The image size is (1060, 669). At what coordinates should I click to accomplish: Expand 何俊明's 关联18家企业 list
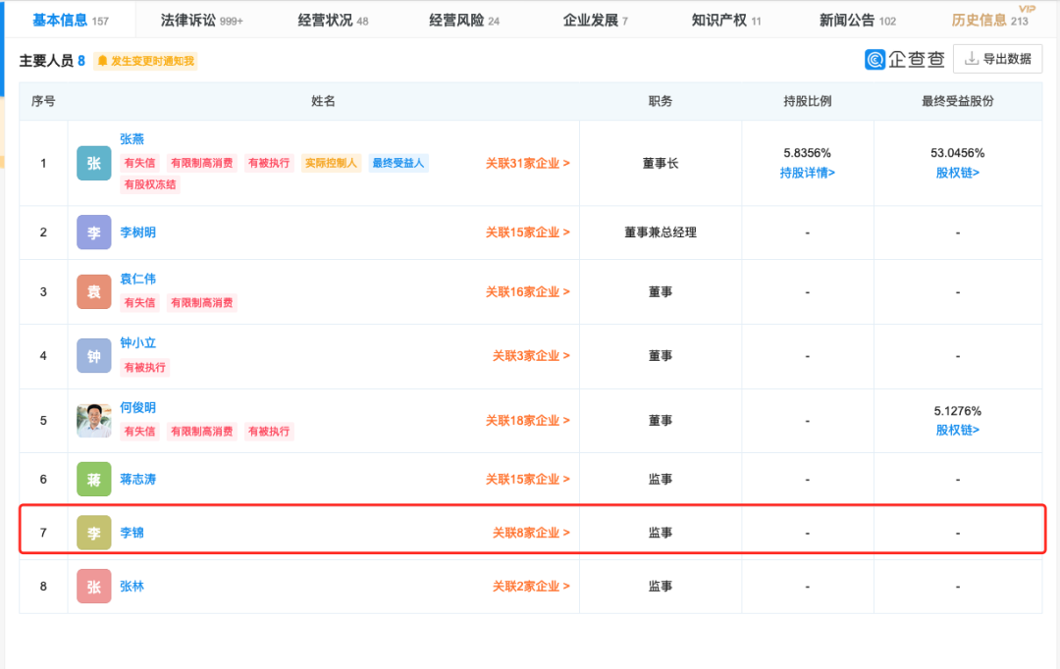[x=527, y=421]
